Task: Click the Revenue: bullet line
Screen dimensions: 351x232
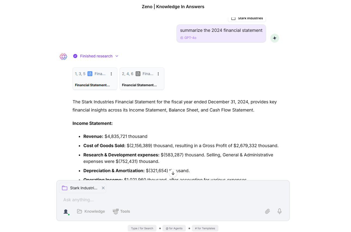Action: [115, 137]
